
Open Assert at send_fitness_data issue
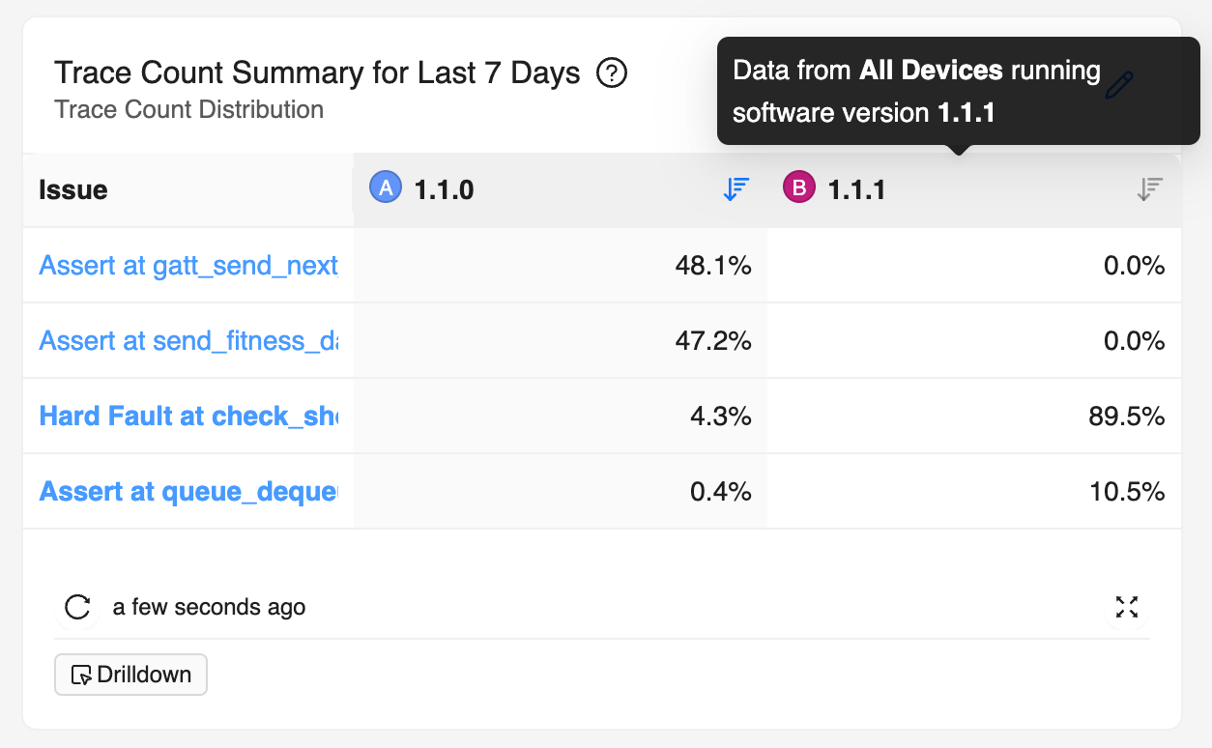coord(188,340)
